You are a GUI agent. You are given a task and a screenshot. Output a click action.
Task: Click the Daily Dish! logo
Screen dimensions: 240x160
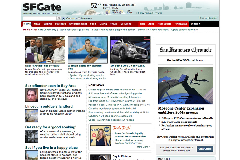[122, 128]
